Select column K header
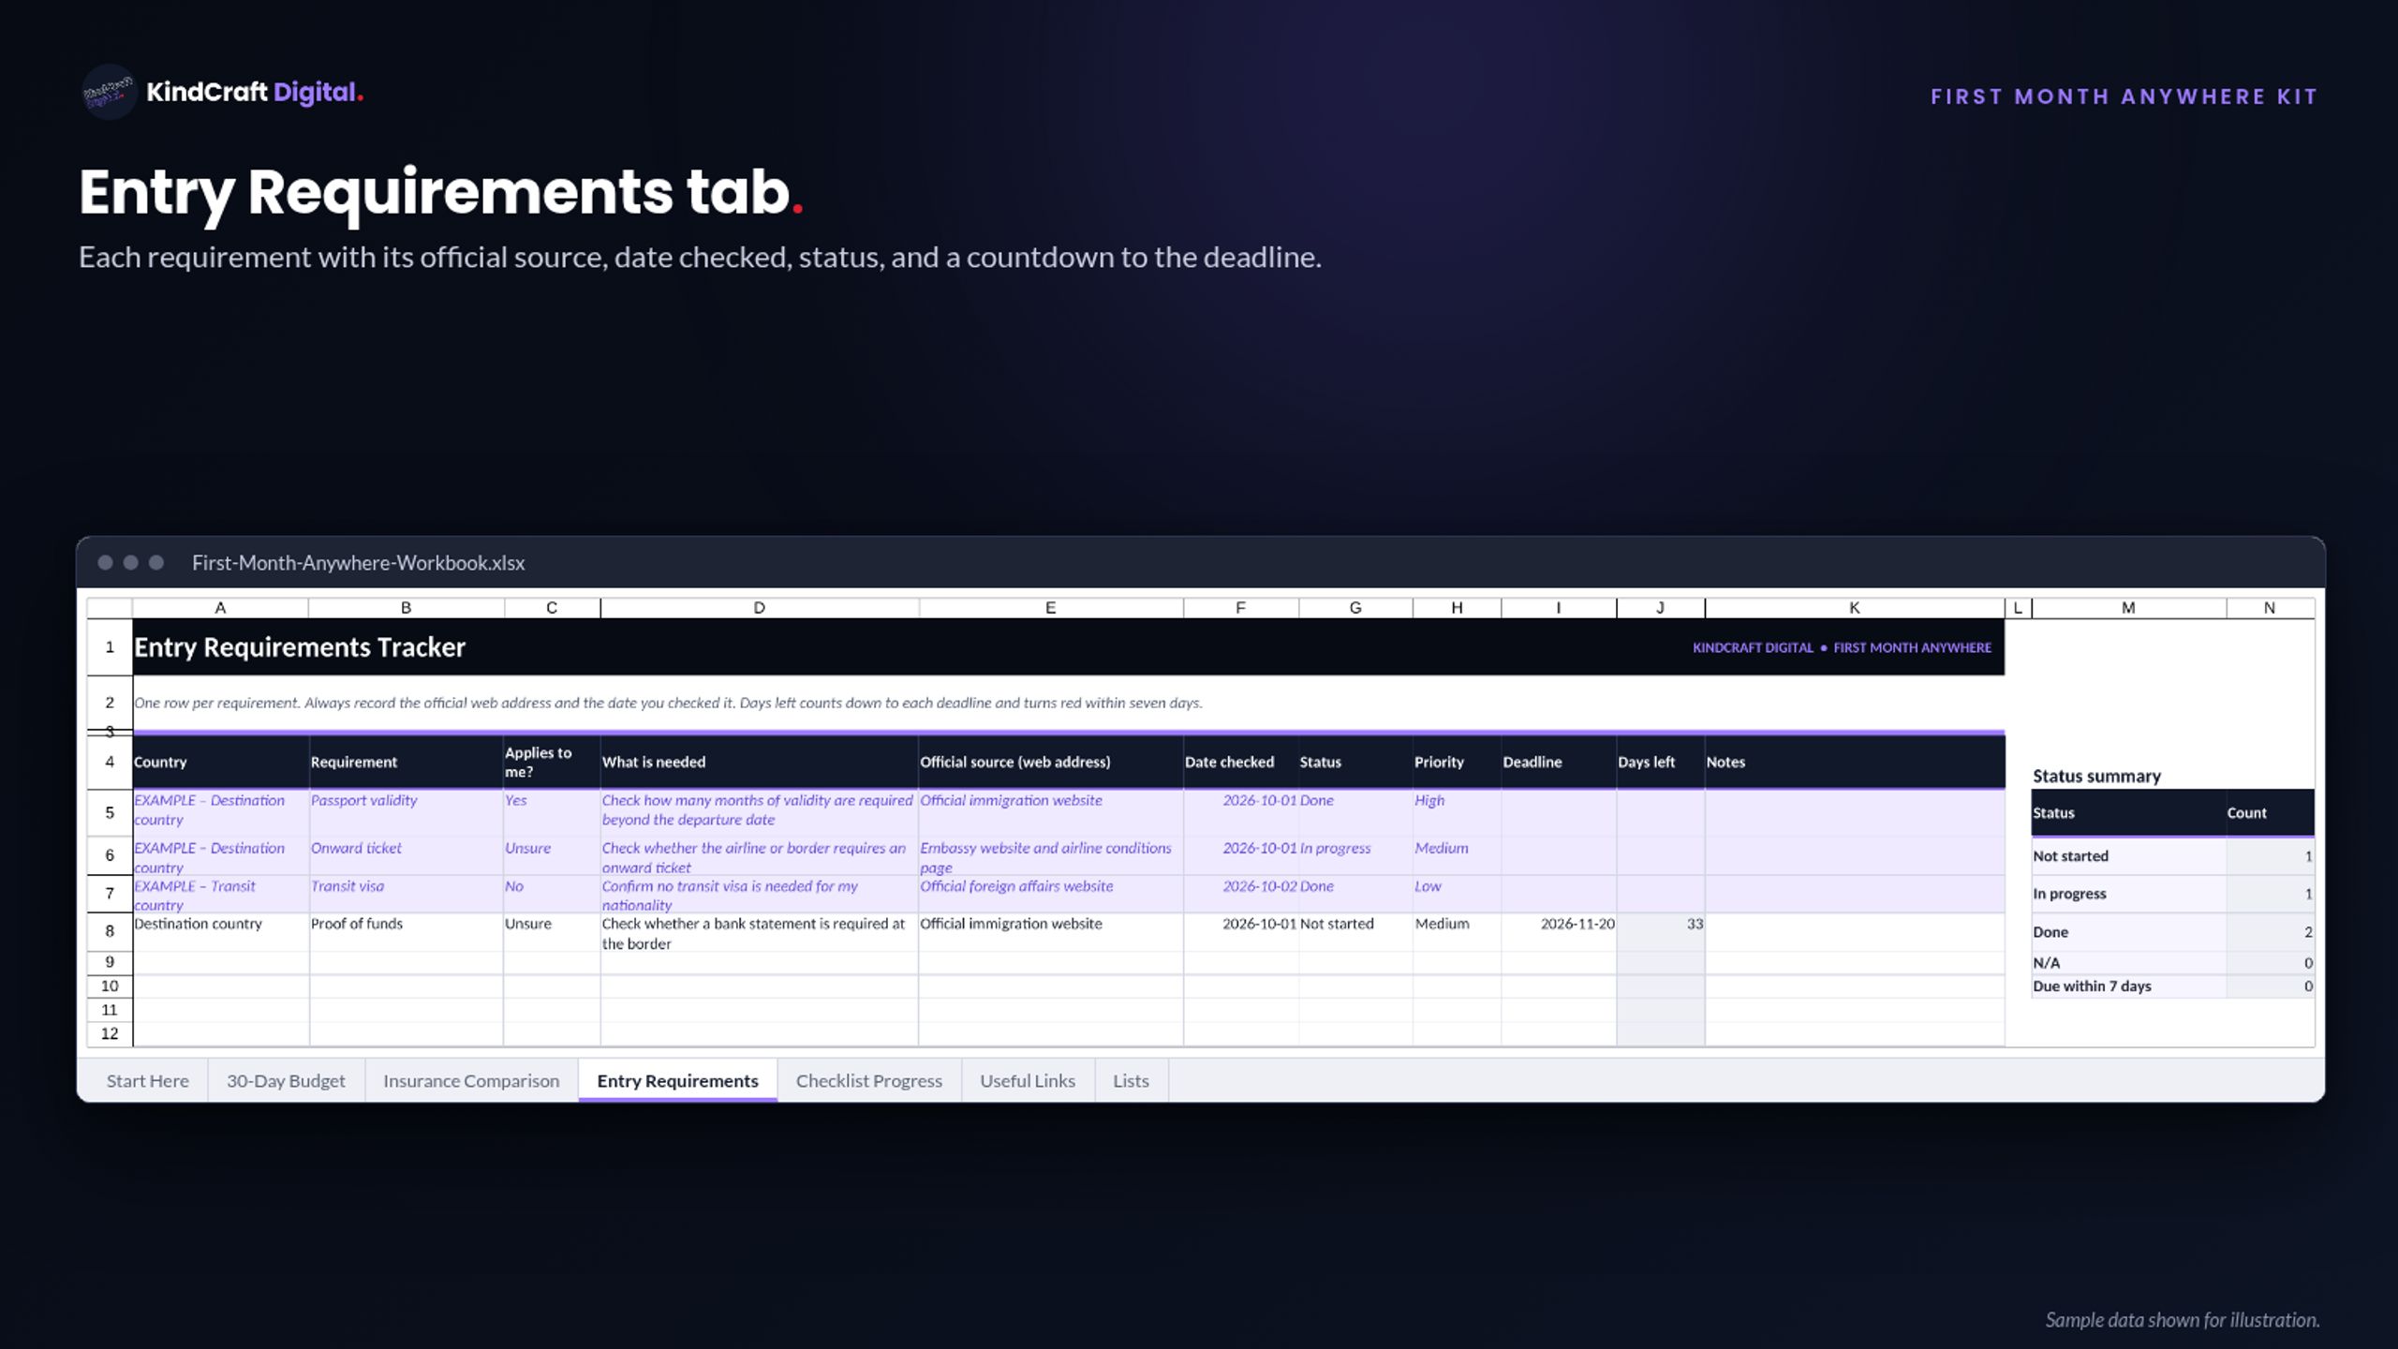This screenshot has height=1349, width=2398. point(1854,608)
